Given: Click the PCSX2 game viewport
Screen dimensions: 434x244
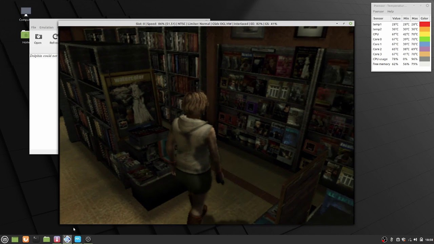Looking at the screenshot, I should coord(207,125).
